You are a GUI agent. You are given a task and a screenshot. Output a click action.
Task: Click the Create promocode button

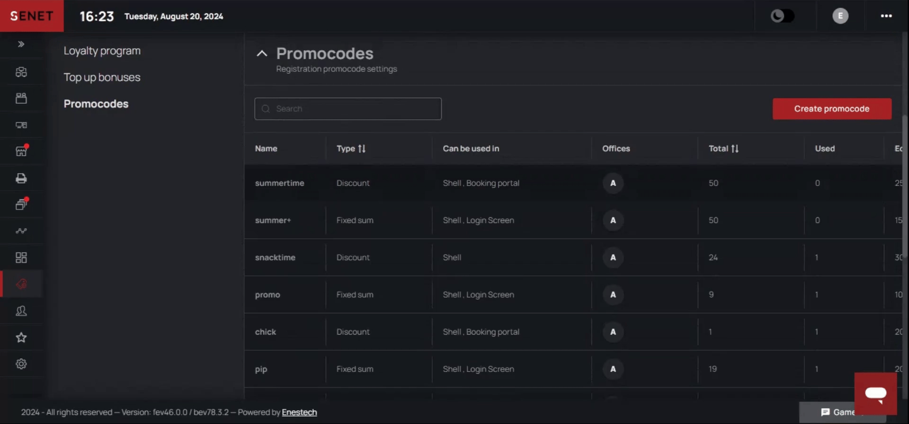point(831,109)
